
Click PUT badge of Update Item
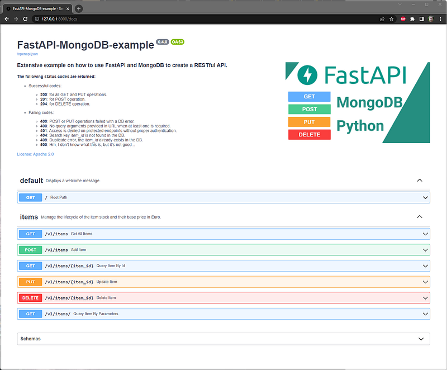pos(31,282)
